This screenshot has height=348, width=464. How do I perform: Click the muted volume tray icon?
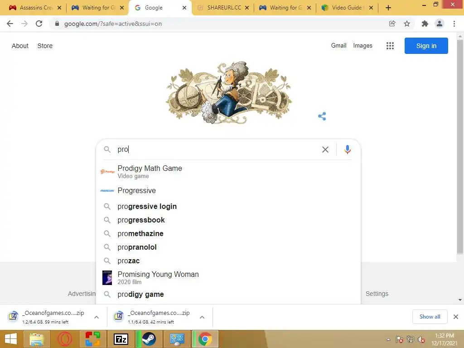point(421,340)
